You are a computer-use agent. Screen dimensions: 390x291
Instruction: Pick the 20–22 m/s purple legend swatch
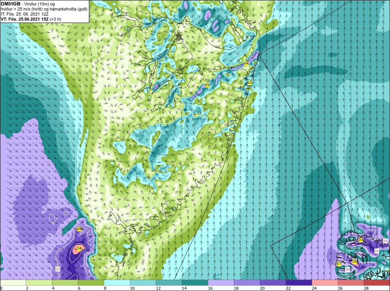click(x=273, y=283)
